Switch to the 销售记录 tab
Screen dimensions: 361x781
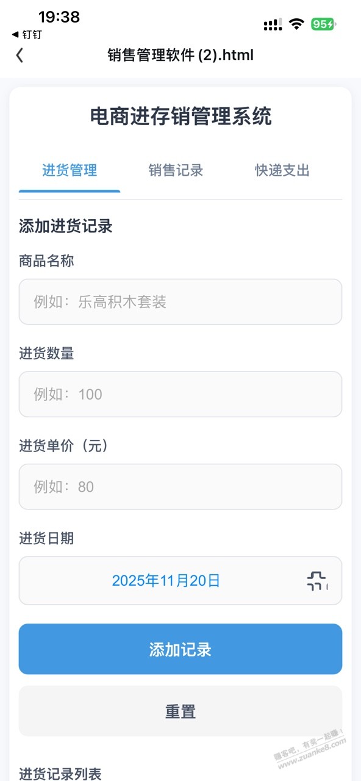click(175, 171)
